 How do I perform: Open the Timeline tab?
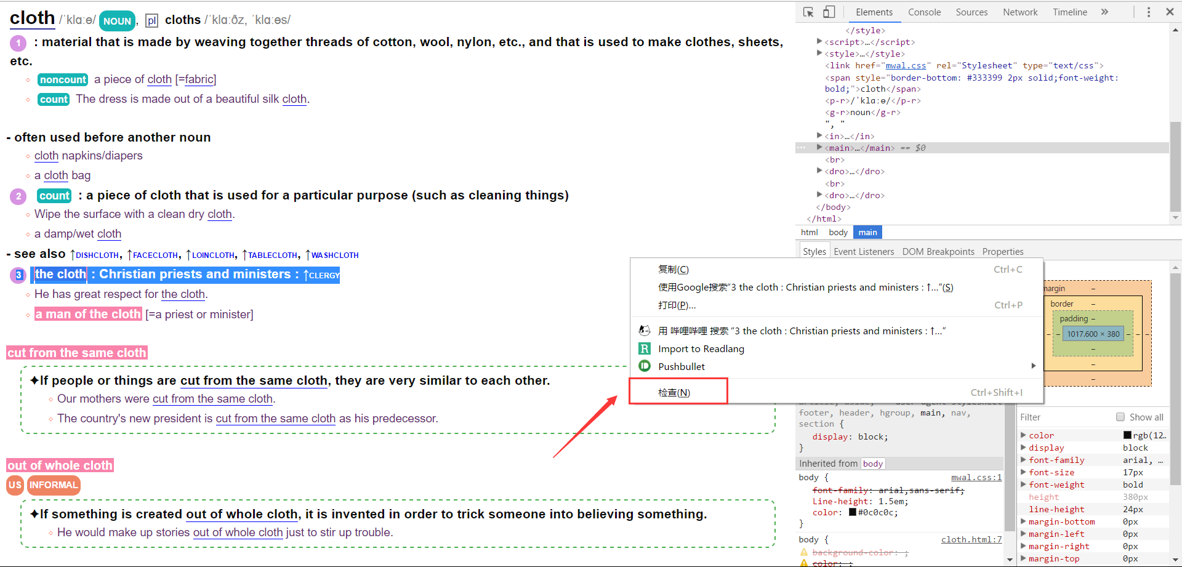pyautogui.click(x=1070, y=12)
